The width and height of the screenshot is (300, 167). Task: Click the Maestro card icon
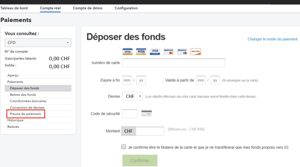[182, 51]
